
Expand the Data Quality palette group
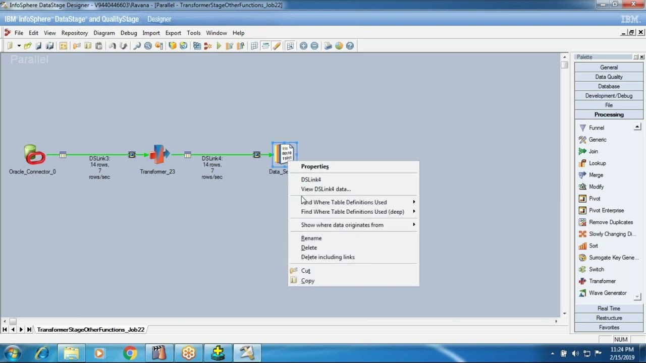click(x=609, y=77)
